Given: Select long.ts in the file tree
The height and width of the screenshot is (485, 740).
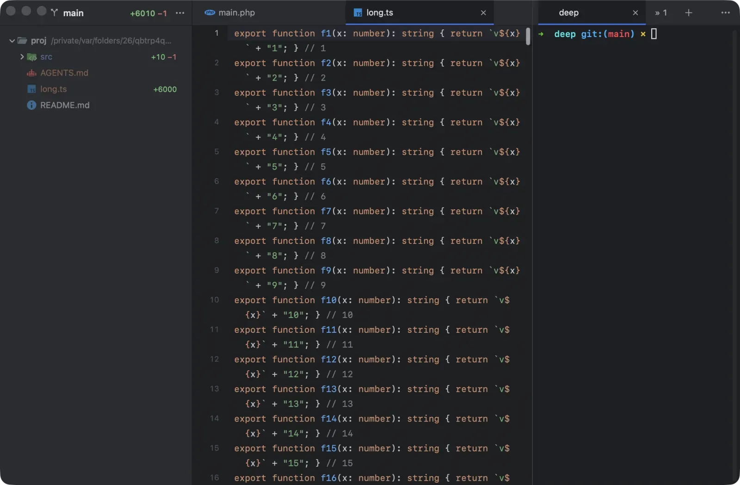Looking at the screenshot, I should click(x=53, y=89).
